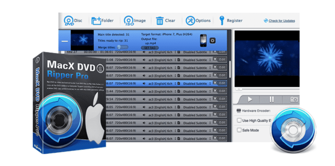Load an ISO Image file
Image resolution: width=335 pixels, height=166 pixels.
(135, 21)
